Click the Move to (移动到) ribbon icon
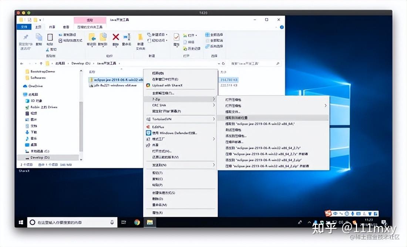 (x=92, y=38)
